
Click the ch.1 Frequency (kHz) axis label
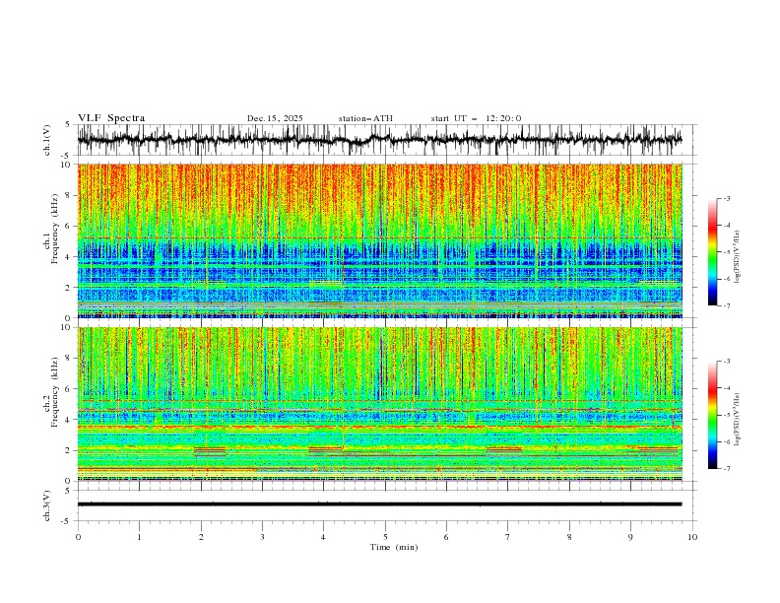51,229
